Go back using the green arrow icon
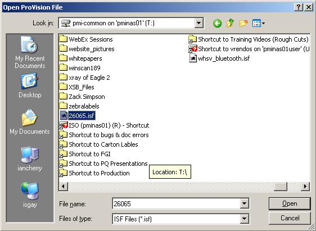Screen dimensions: 316x231 (x=217, y=24)
